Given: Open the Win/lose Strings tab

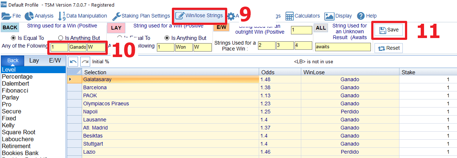Looking at the screenshot, I should [x=200, y=16].
